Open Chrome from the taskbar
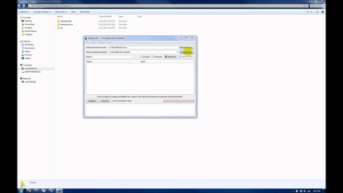 point(29,191)
